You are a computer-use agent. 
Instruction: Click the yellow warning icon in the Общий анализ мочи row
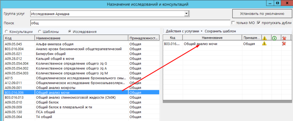click(x=264, y=44)
